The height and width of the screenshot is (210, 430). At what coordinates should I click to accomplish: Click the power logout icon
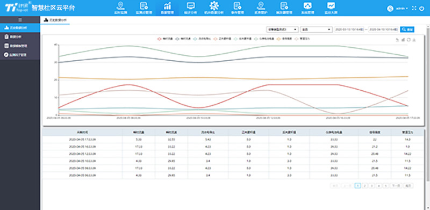pyautogui.click(x=422, y=9)
